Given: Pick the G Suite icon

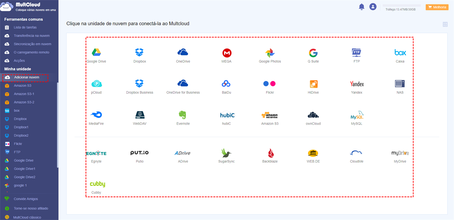Looking at the screenshot, I should 313,53.
